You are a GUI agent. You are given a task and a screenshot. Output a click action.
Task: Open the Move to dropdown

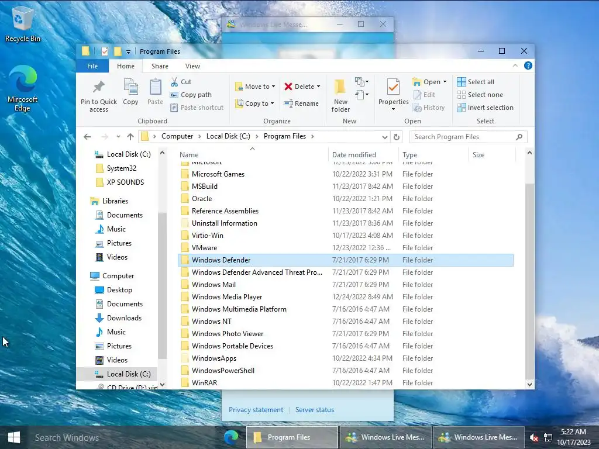tap(255, 87)
